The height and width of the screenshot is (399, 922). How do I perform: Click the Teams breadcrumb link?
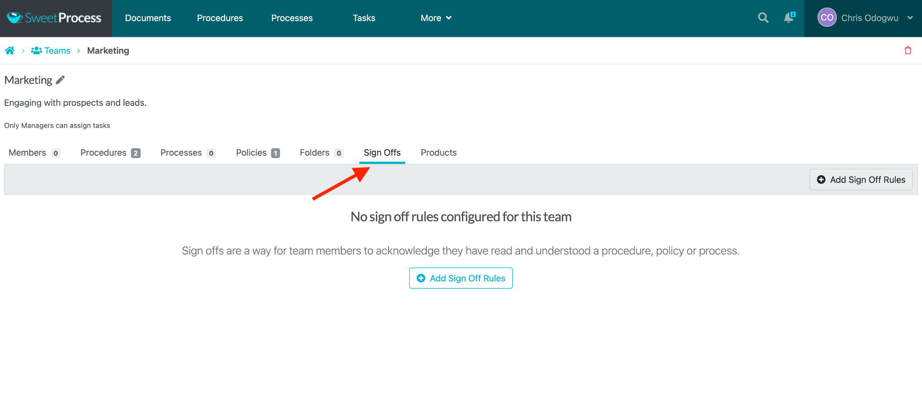(57, 50)
